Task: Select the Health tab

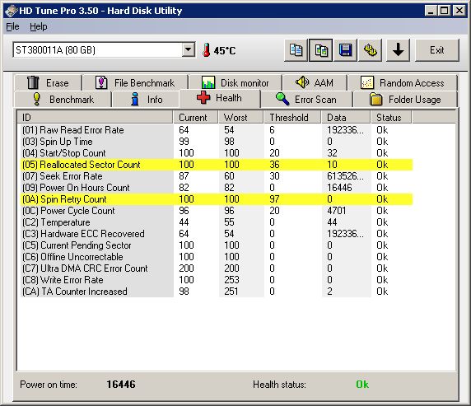Action: click(x=220, y=98)
